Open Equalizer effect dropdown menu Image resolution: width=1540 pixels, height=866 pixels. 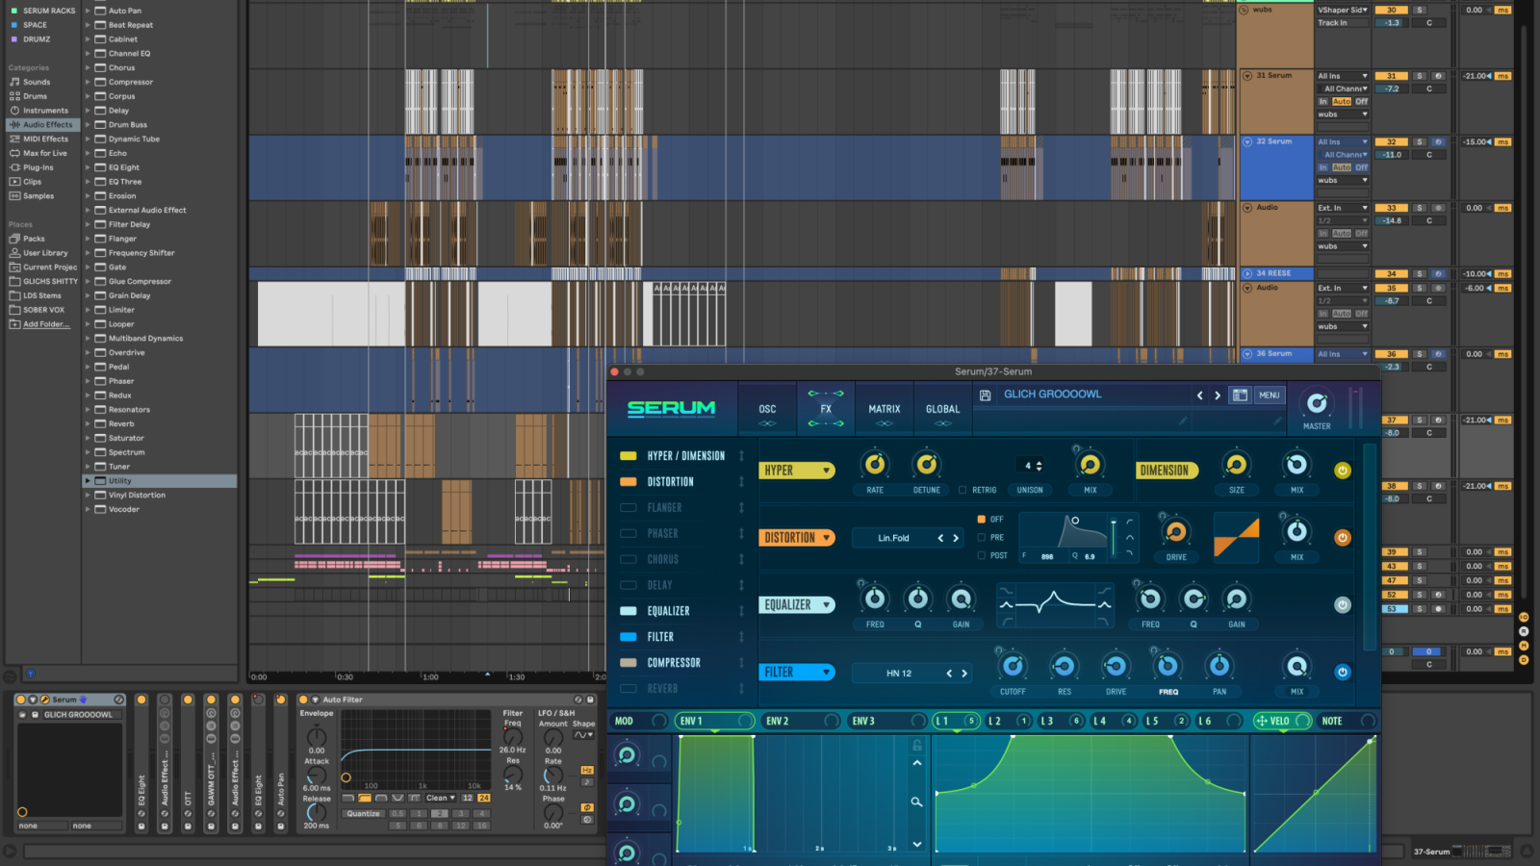click(797, 605)
